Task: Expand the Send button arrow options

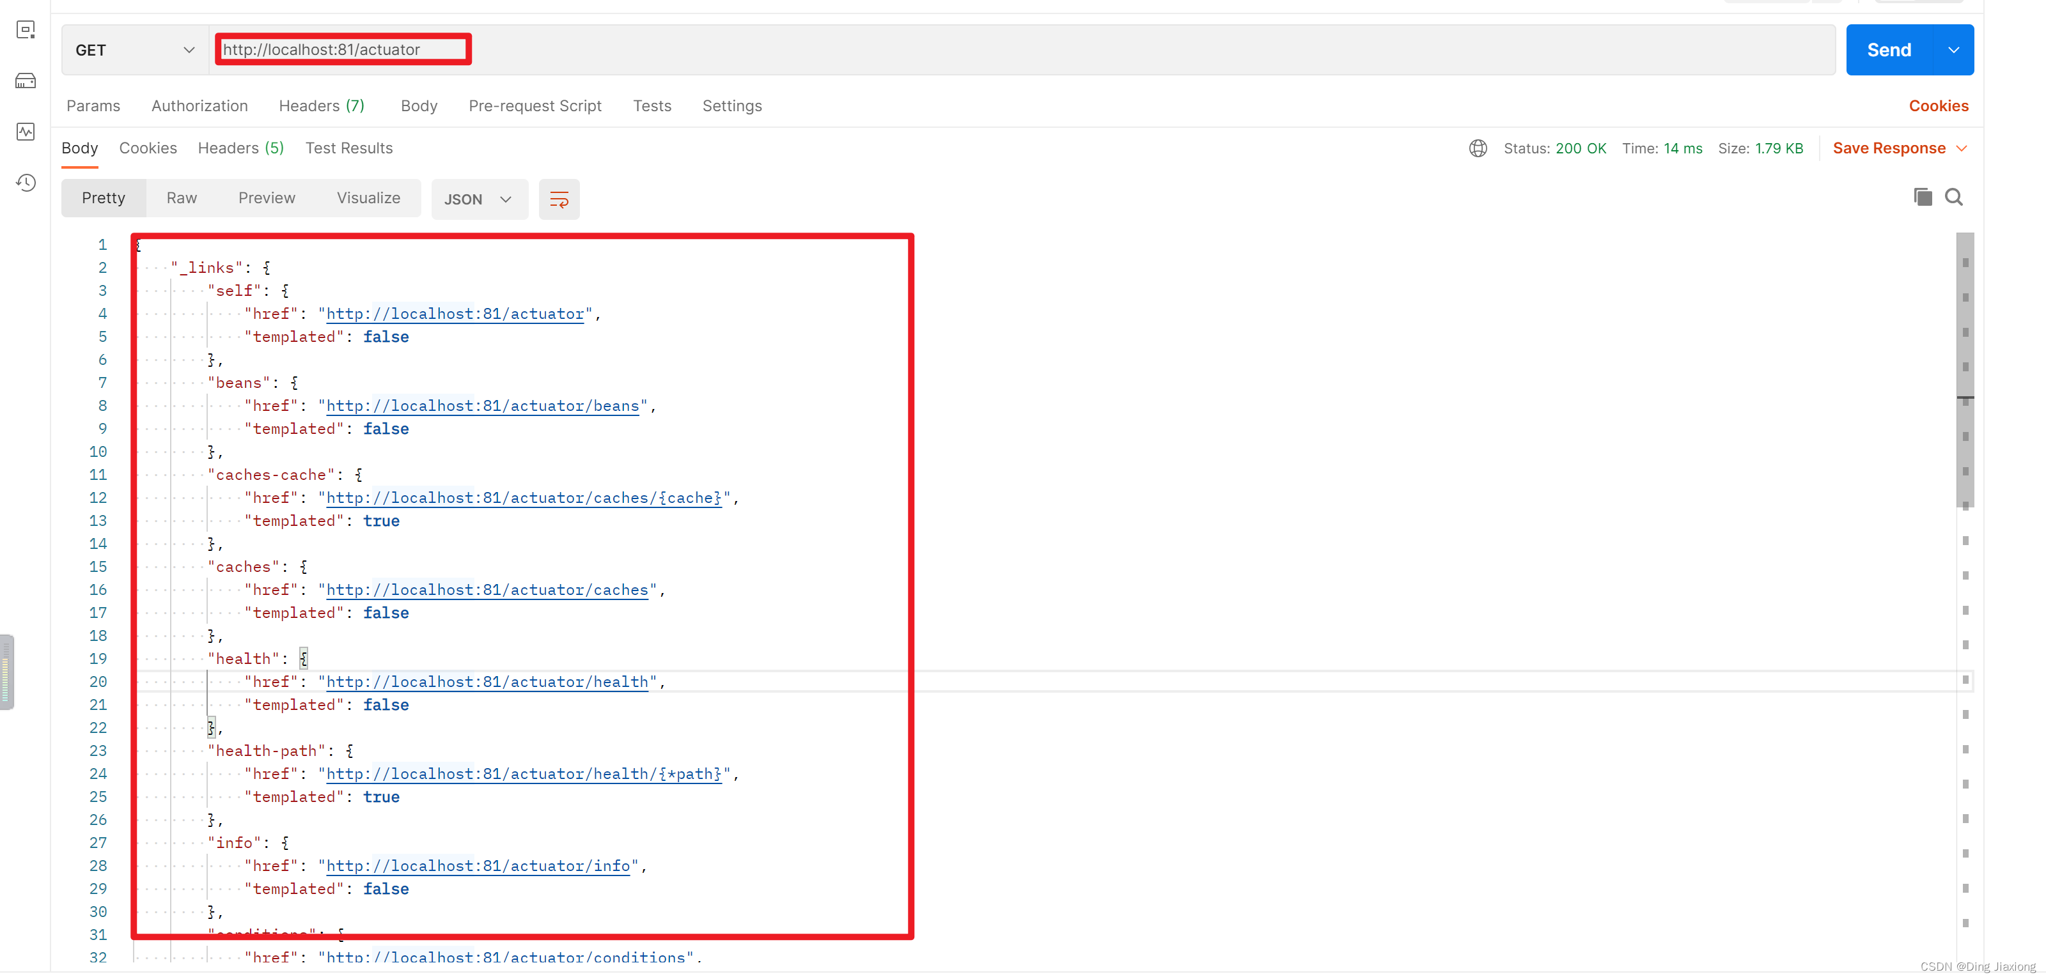Action: tap(1954, 50)
